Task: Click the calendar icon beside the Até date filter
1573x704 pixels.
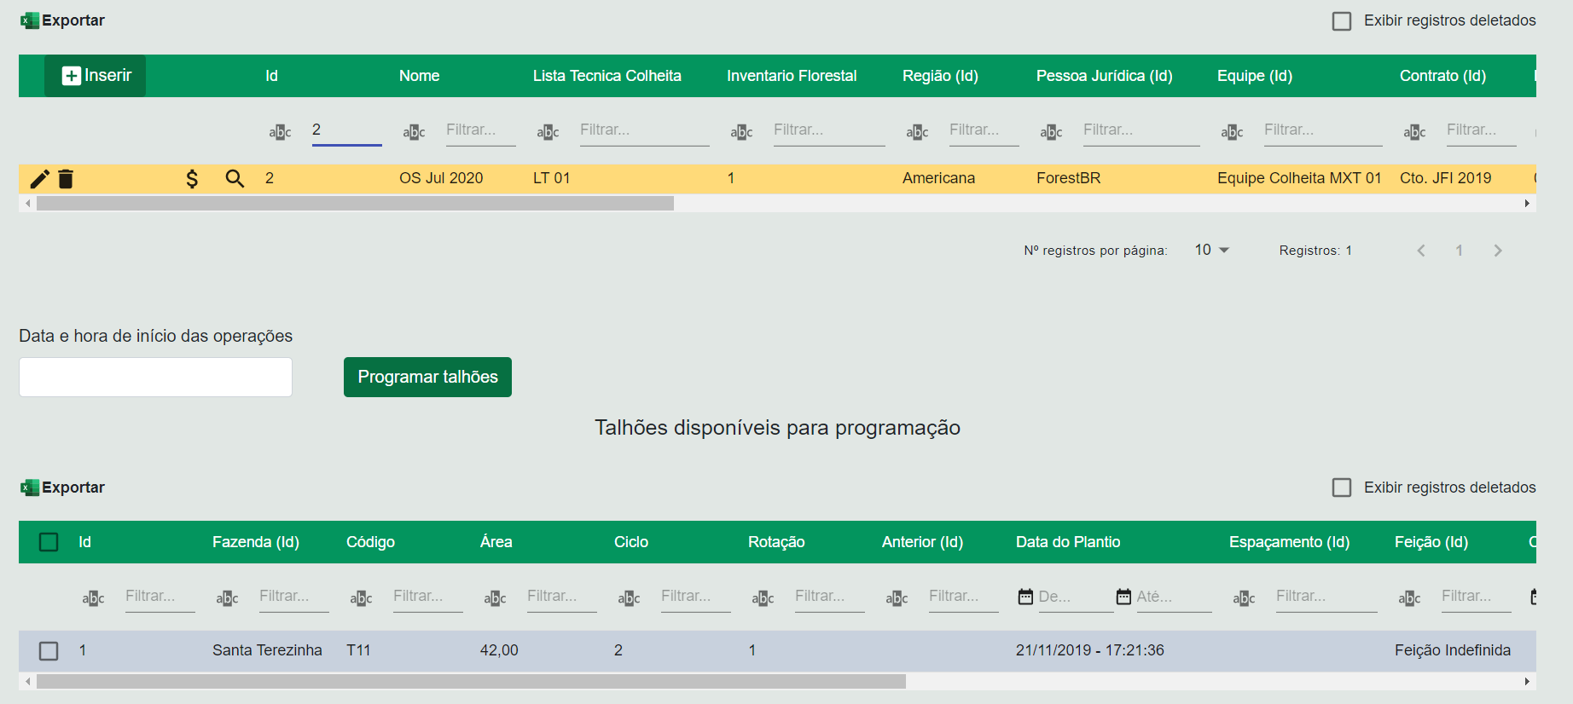Action: [x=1123, y=597]
